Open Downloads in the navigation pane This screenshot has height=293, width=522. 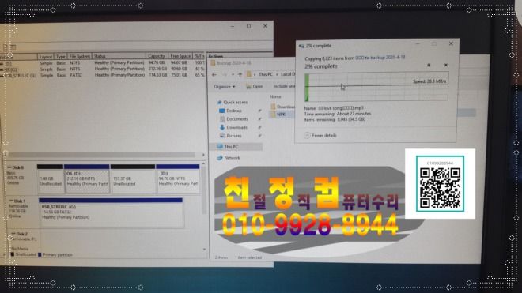pyautogui.click(x=233, y=127)
